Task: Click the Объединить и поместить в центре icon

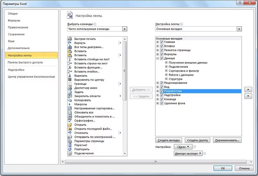Action: (70, 116)
